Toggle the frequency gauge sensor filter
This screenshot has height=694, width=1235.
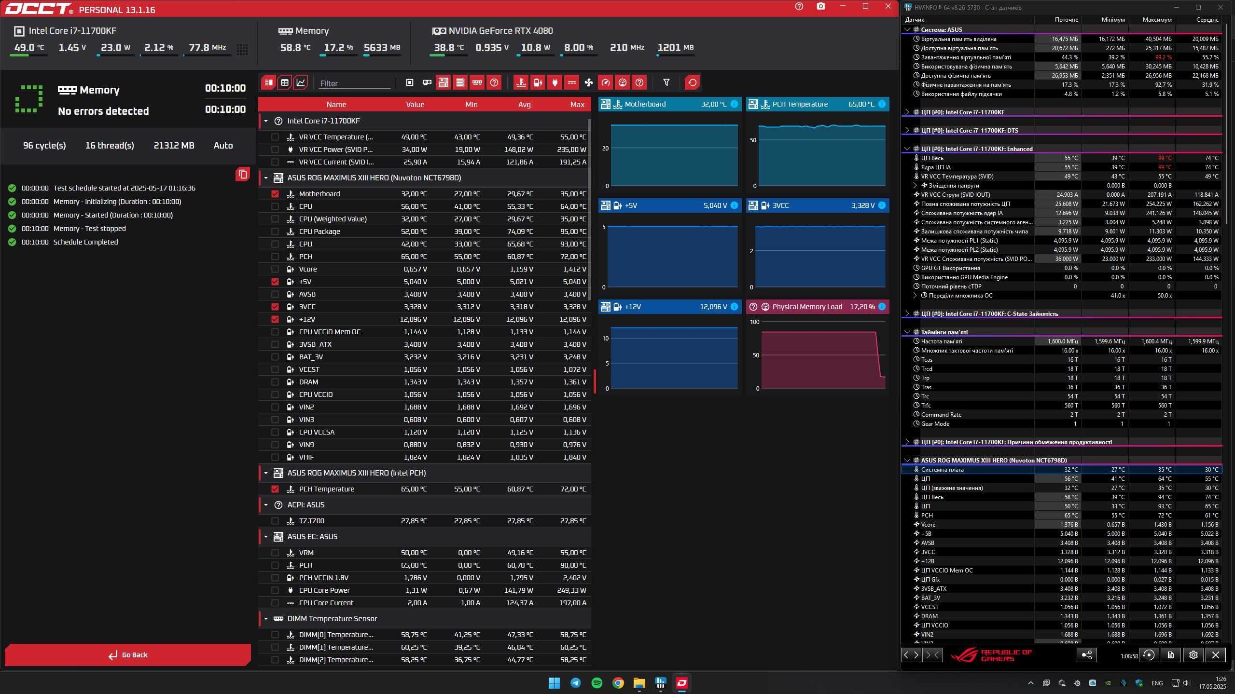point(605,82)
